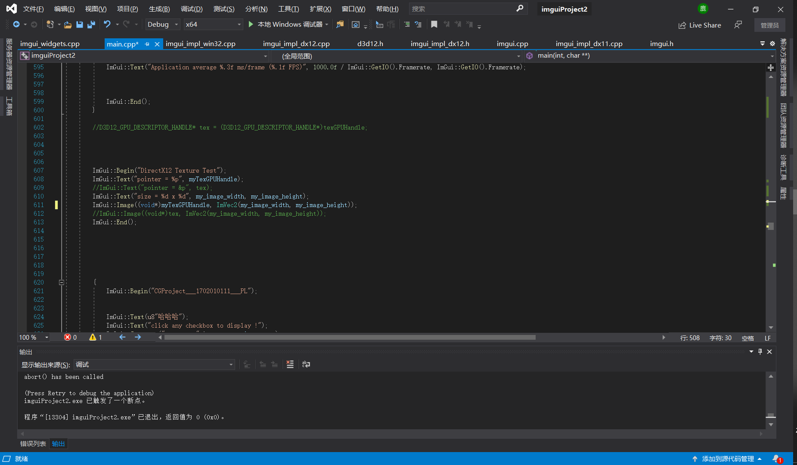797x465 pixels.
Task: Toggle word wrap in the Output panel
Action: 306,364
